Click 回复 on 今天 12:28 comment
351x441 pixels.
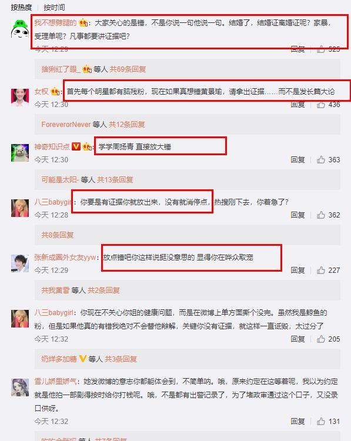tap(298, 215)
